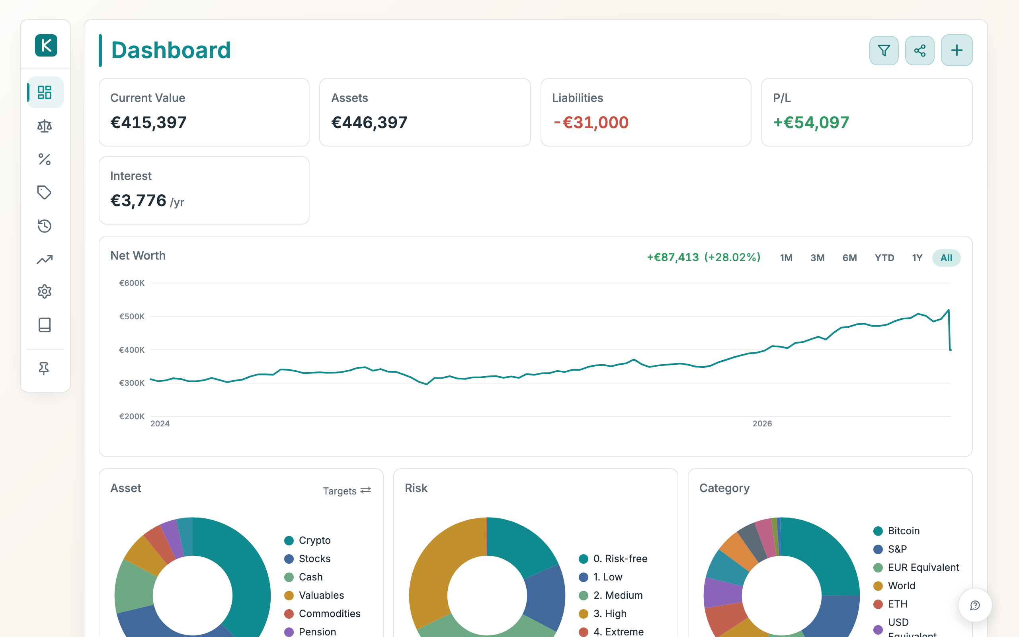Open the balance scales icon in sidebar

tap(45, 126)
